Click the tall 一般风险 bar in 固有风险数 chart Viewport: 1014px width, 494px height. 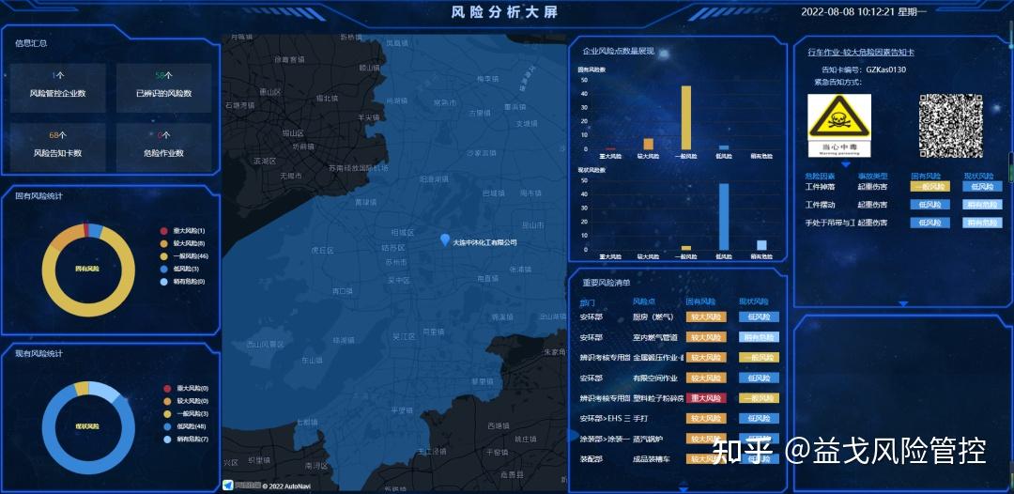(685, 117)
